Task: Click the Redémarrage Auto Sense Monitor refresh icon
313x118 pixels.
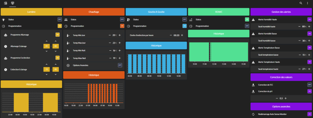Action: coord(253,114)
